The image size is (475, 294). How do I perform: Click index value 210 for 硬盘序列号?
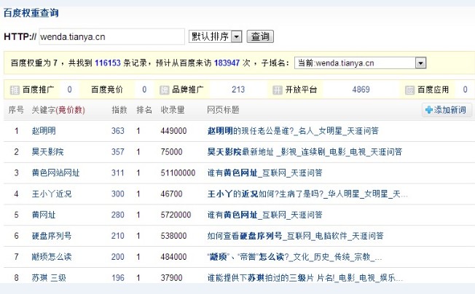(x=118, y=236)
